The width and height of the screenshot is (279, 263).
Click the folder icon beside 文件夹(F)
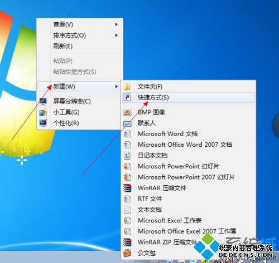(127, 87)
